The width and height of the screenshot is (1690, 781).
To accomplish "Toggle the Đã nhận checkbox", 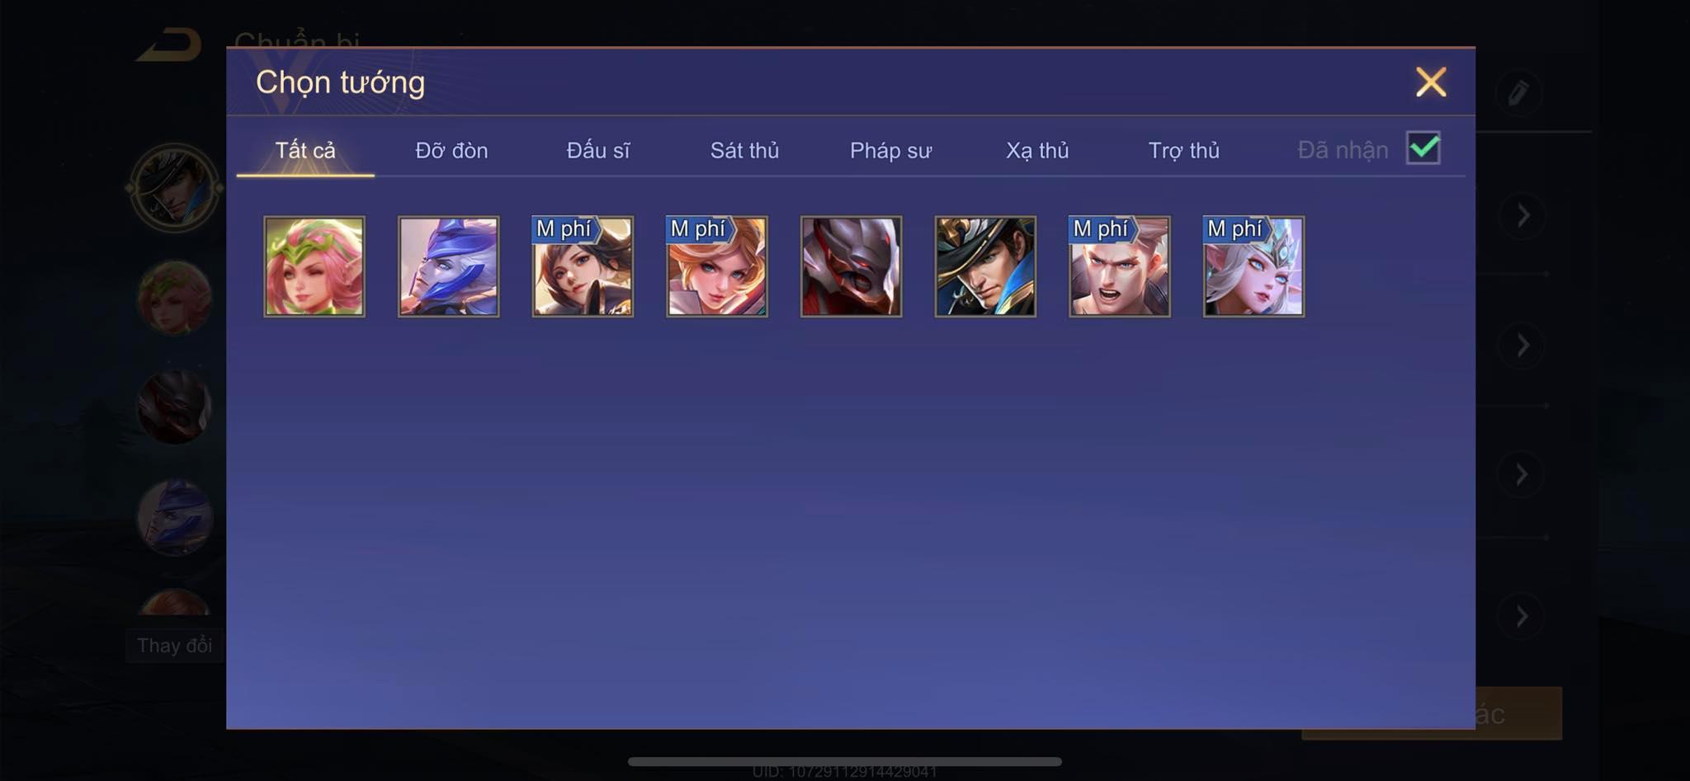I will coord(1423,148).
